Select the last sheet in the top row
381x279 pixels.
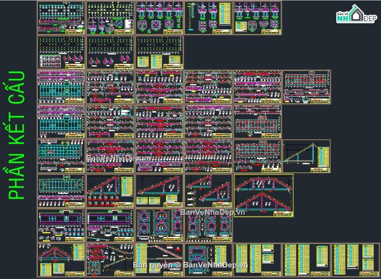click(257, 18)
